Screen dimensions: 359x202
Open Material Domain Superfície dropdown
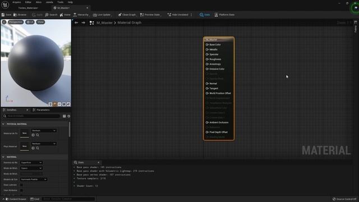[31, 163]
